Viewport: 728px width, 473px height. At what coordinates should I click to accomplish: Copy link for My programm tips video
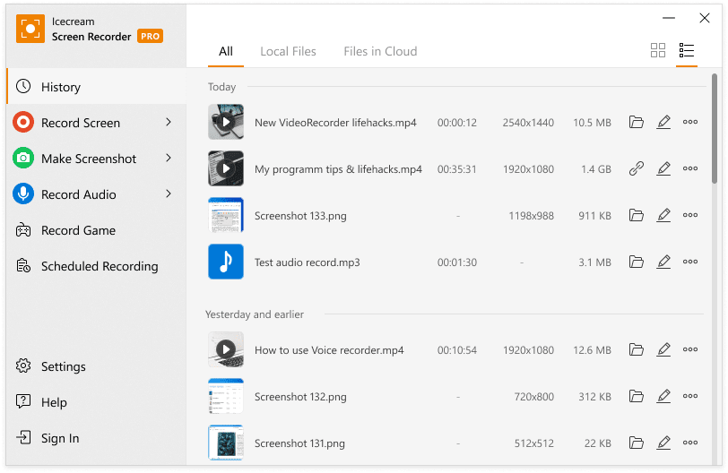coord(637,168)
